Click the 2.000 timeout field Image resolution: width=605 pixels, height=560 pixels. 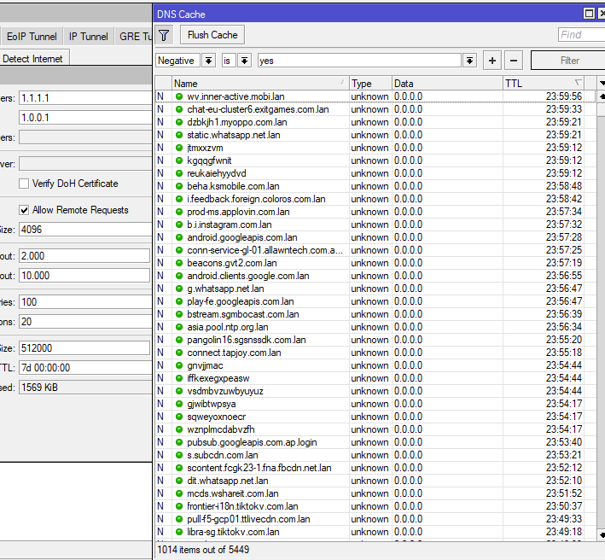coord(84,256)
